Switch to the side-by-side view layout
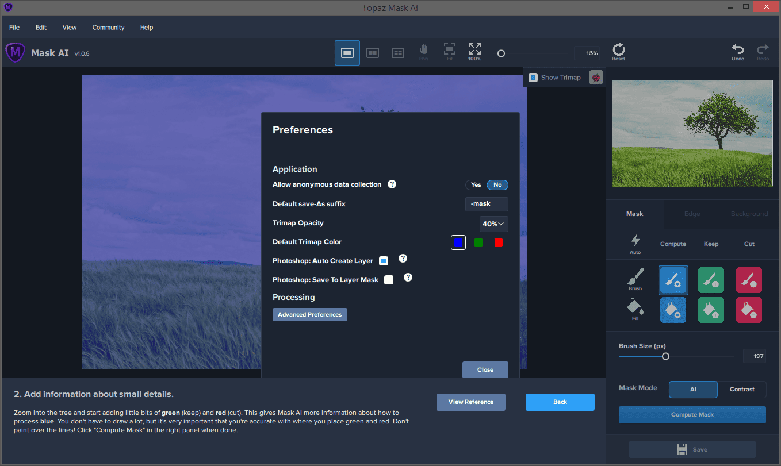 click(x=373, y=53)
